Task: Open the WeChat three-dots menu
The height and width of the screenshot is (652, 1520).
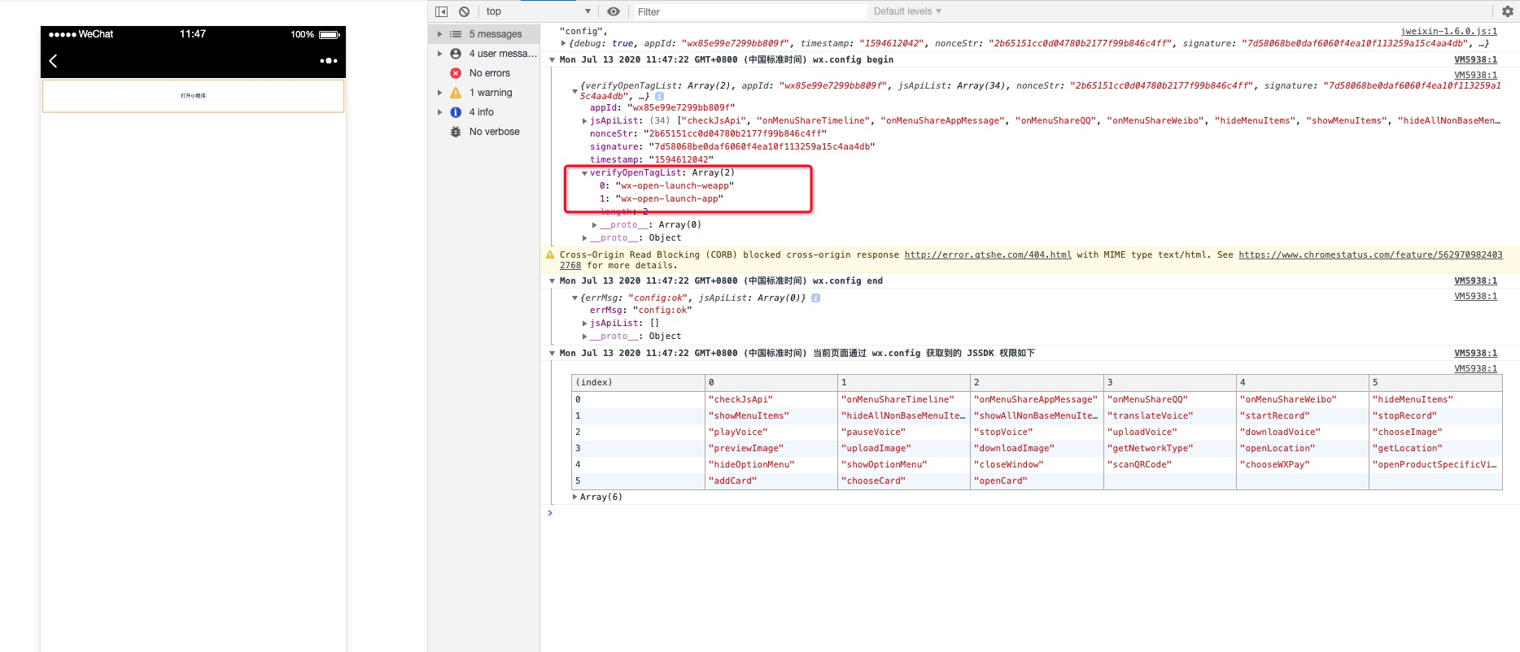Action: coord(329,61)
